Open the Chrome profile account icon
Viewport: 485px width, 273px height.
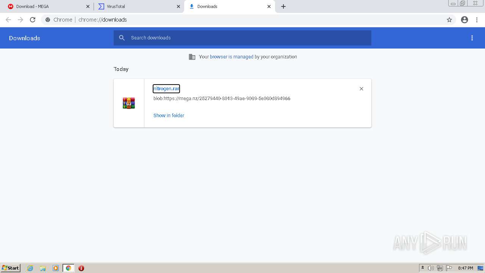465,20
